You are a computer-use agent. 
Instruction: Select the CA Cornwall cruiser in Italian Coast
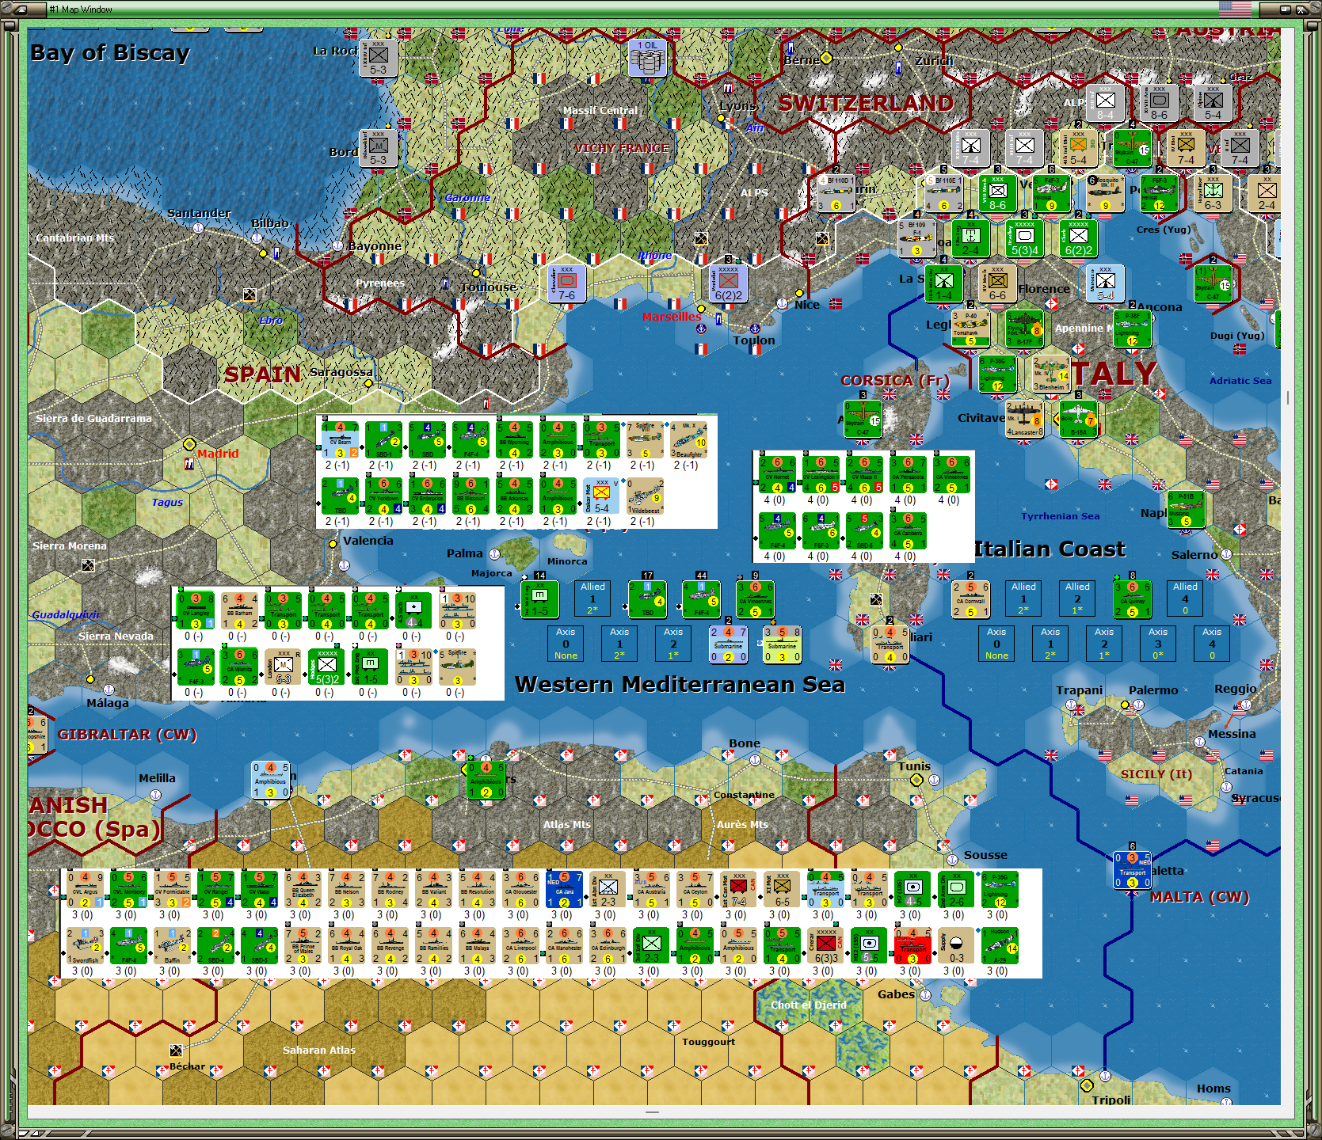pyautogui.click(x=970, y=598)
